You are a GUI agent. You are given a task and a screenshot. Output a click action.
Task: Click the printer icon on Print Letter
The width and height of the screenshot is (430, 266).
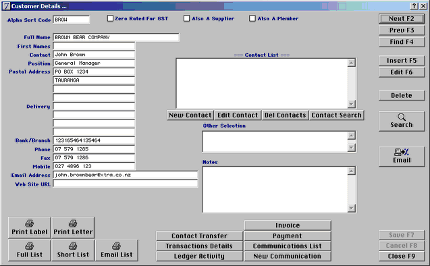pos(73,223)
